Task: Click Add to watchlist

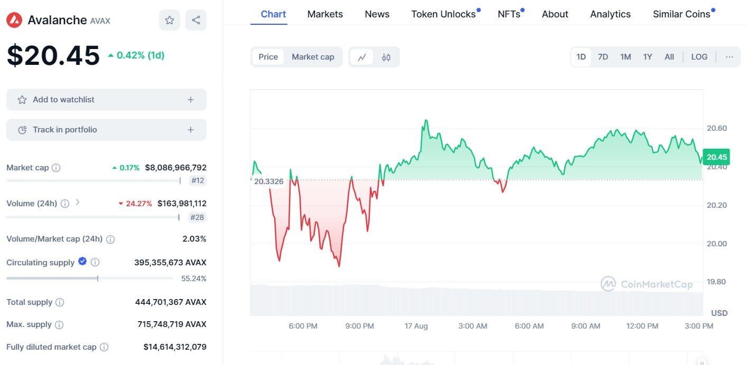Action: [106, 99]
